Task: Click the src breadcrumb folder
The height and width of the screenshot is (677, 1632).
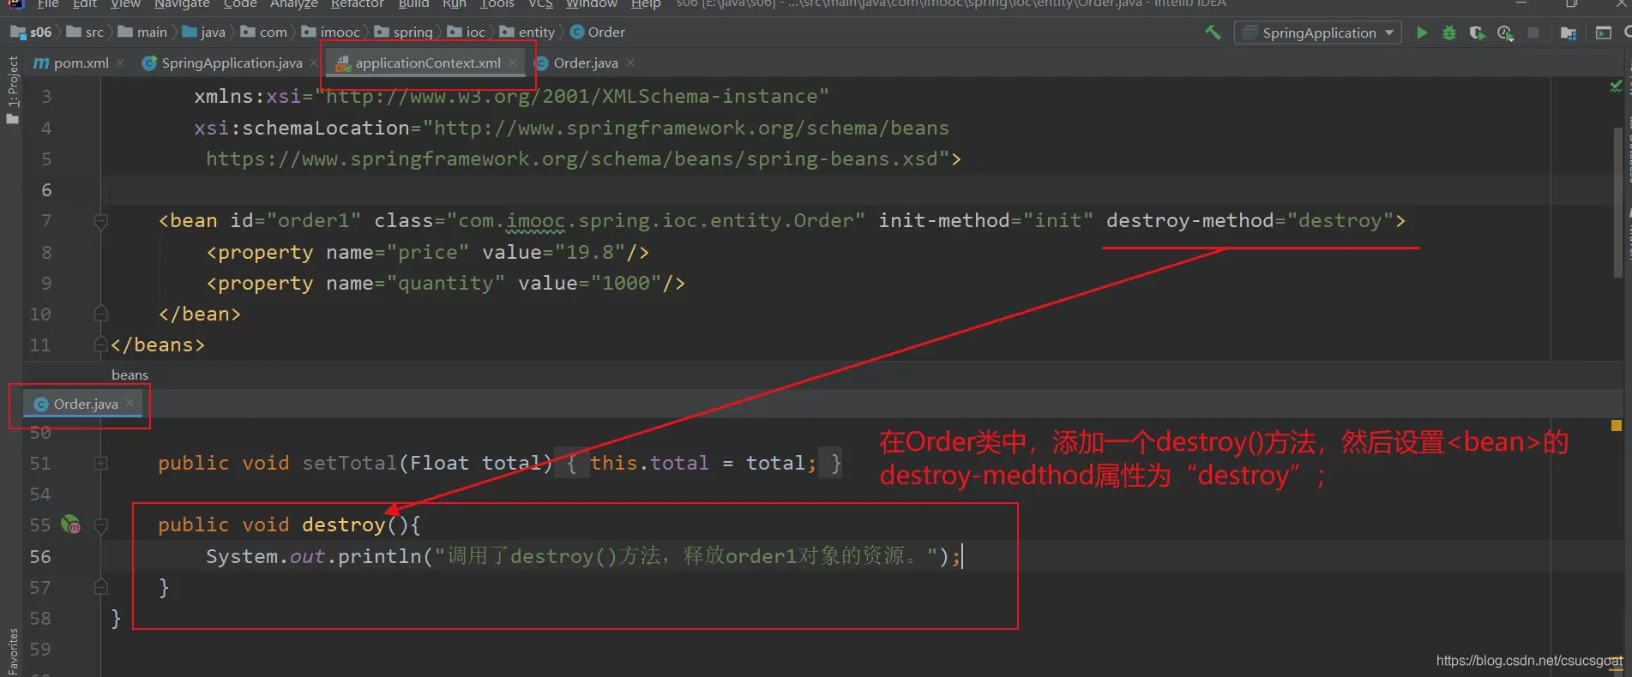Action: [86, 33]
